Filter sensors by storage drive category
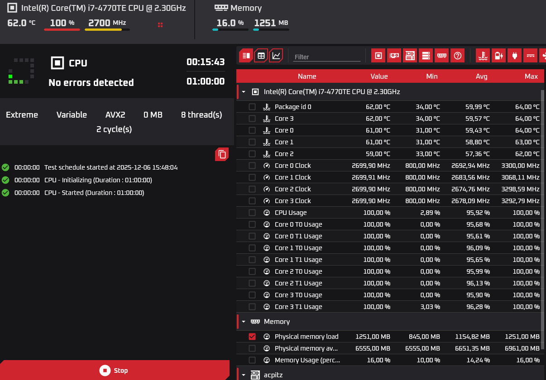Screen dimensions: 546x380 click(x=426, y=56)
